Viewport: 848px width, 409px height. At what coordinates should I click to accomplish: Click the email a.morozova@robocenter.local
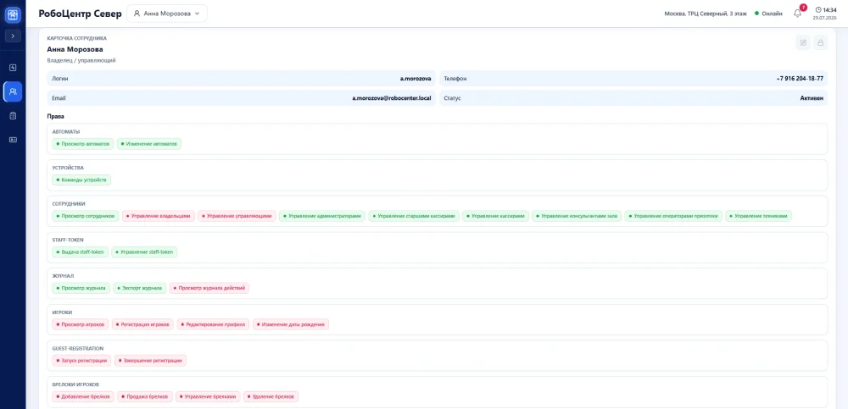(392, 98)
